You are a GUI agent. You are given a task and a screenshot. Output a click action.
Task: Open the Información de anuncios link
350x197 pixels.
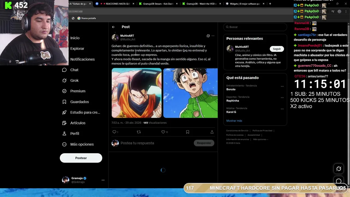[x=237, y=139]
